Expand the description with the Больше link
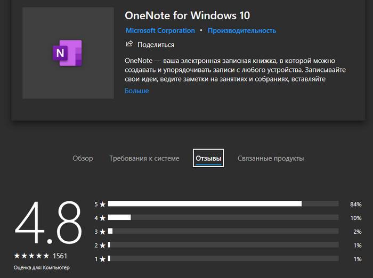373x278 pixels. coord(136,91)
